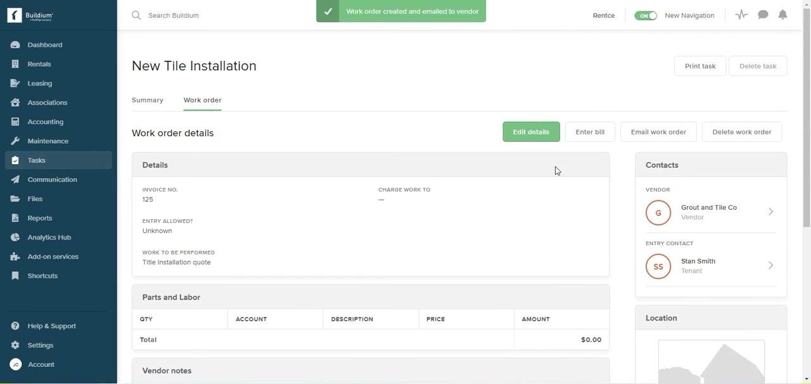Click the 'New Tile Installation' title
811x384 pixels.
pos(194,66)
